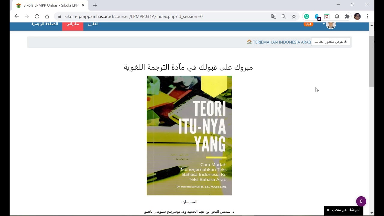
Task: Click the address bar URL
Action: [x=133, y=16]
